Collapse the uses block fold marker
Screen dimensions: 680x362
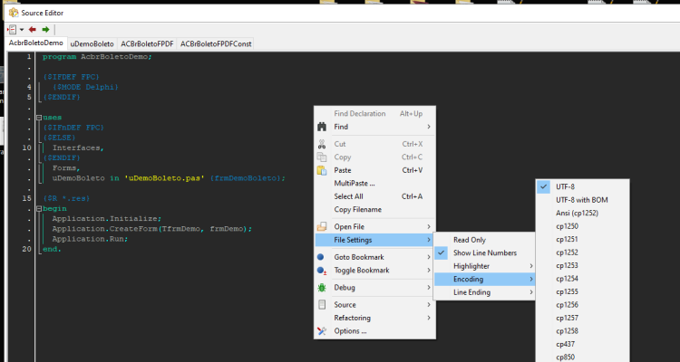tap(39, 118)
